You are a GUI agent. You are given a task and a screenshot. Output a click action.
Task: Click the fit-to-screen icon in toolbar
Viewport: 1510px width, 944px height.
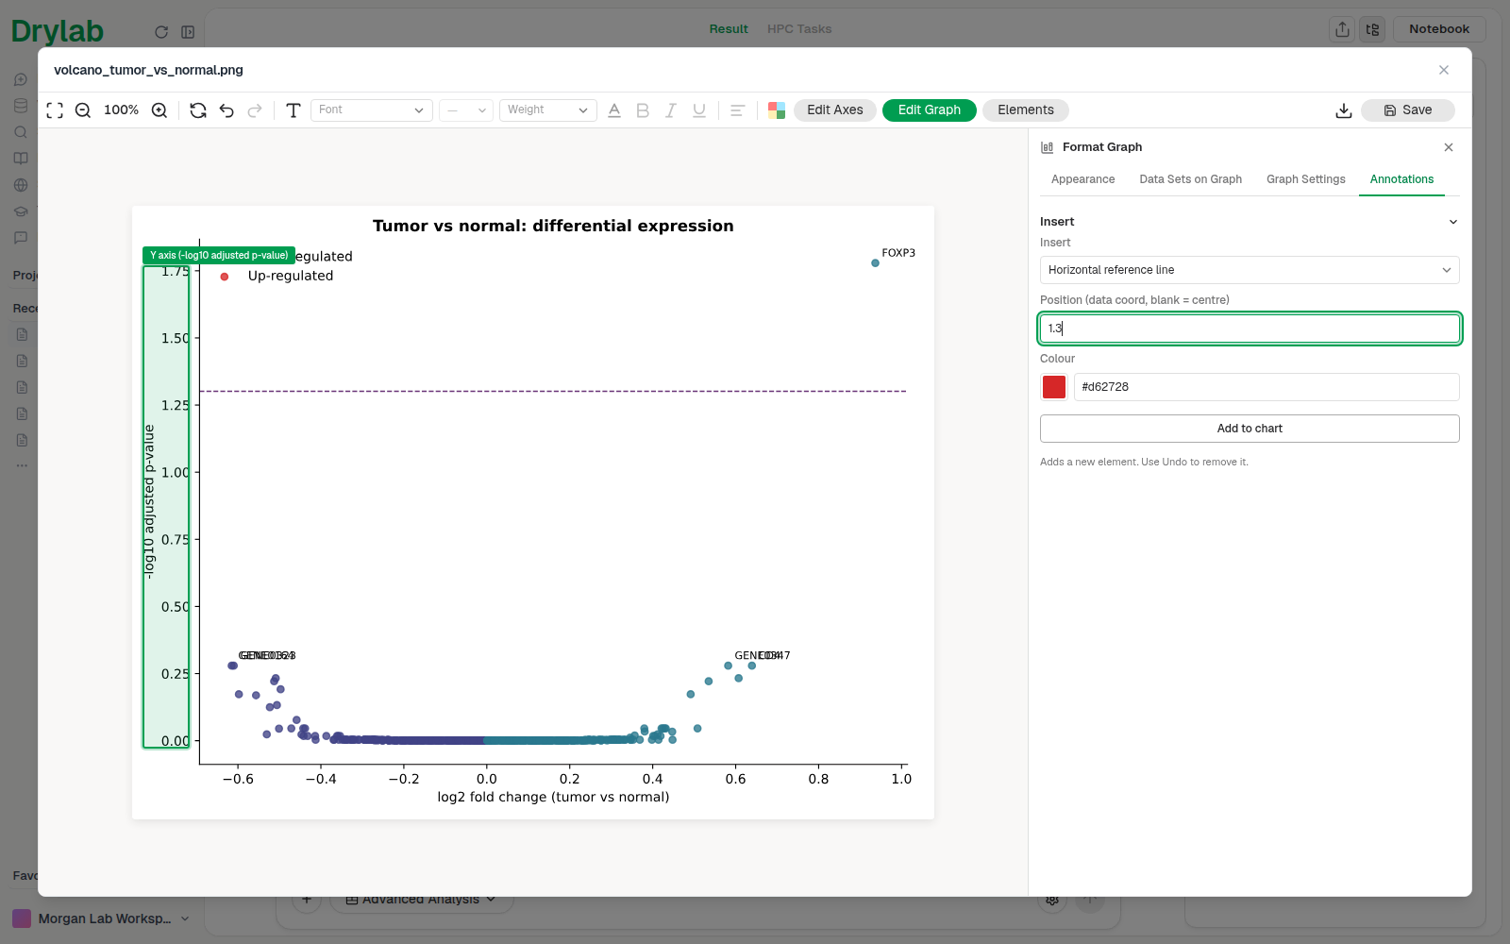[x=55, y=110]
